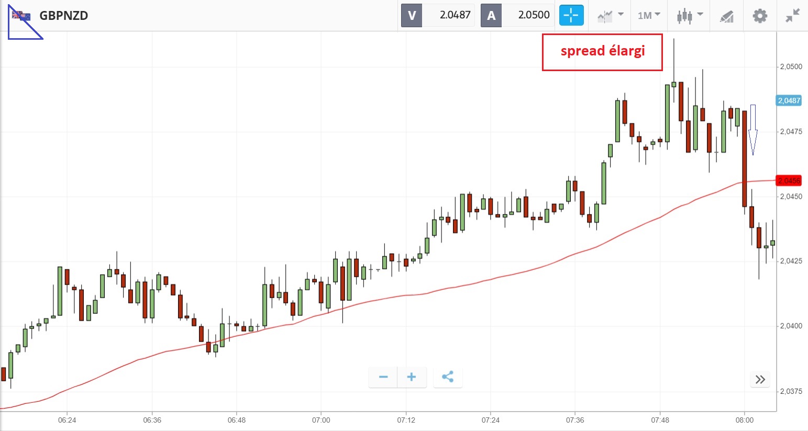Screen dimensions: 808x431
Task: Click the A buy button
Action: coord(491,16)
